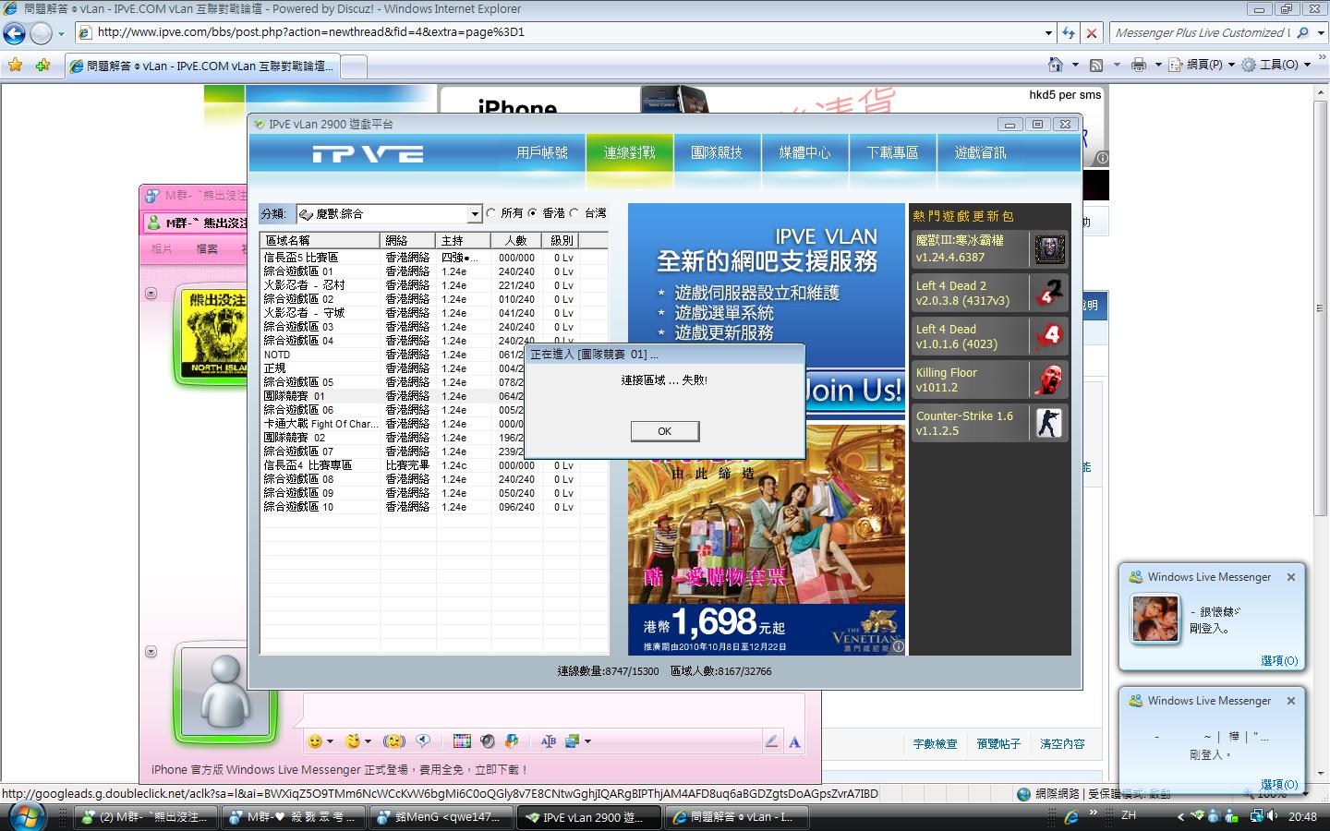This screenshot has width=1330, height=831.
Task: Open the 下載專區 tab
Action: click(x=892, y=153)
